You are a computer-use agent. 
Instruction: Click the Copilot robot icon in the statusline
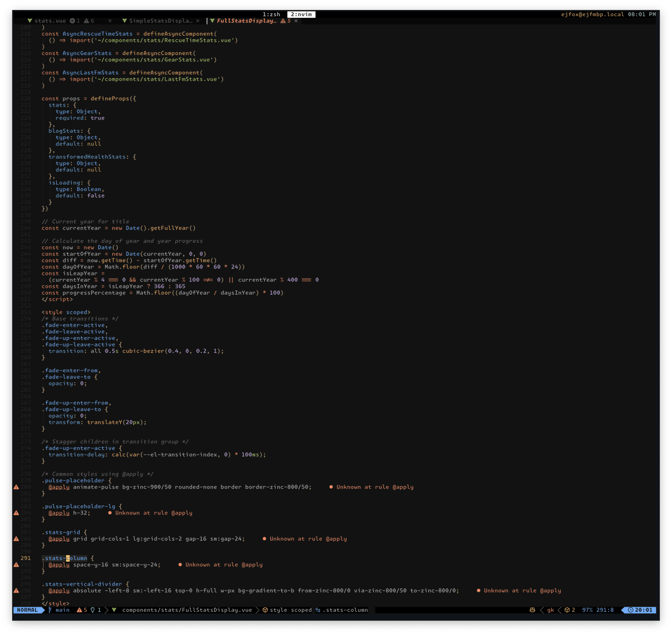pos(532,610)
